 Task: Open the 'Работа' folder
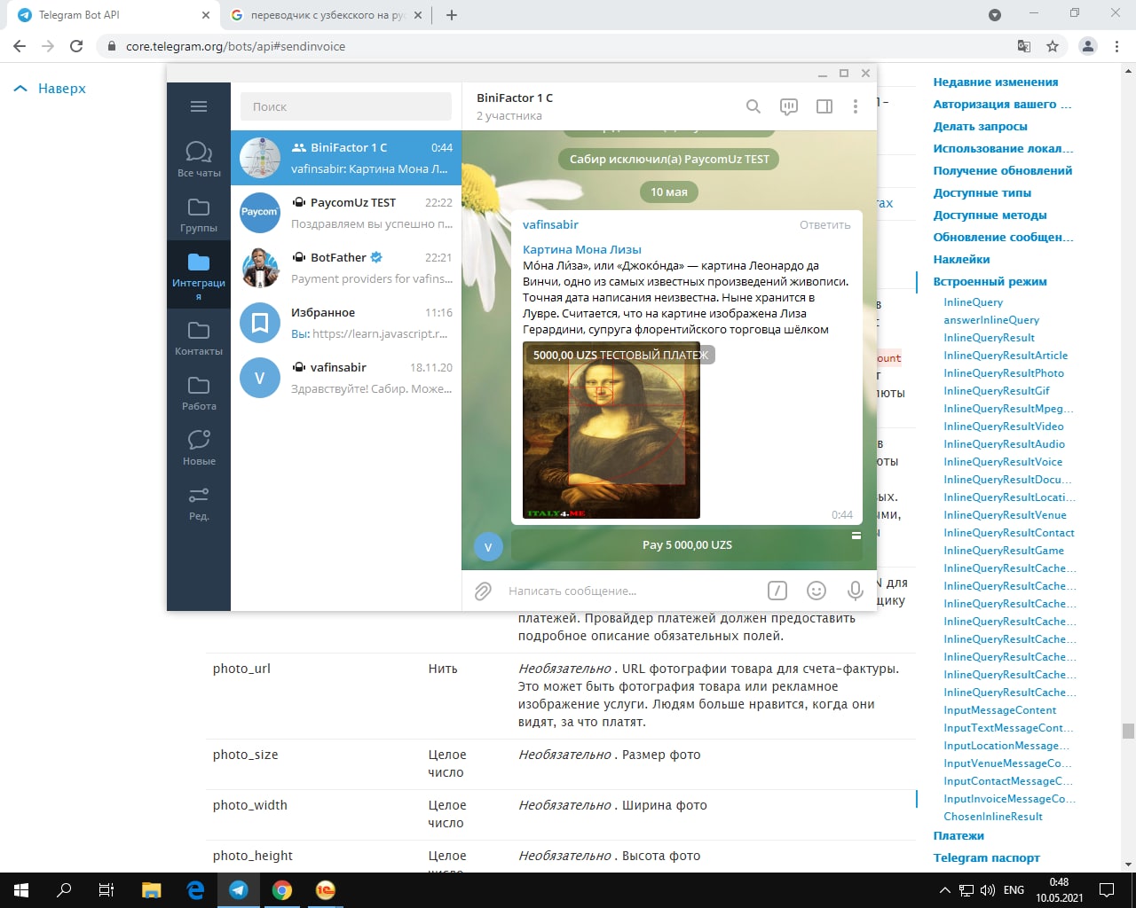pos(199,392)
